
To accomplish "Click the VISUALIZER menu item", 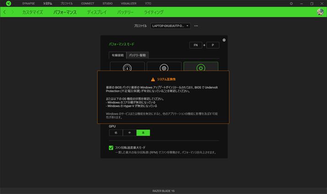I will pos(129,3).
